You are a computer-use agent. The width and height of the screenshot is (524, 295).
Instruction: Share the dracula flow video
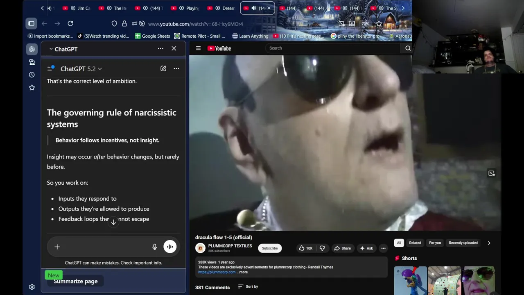(342, 248)
